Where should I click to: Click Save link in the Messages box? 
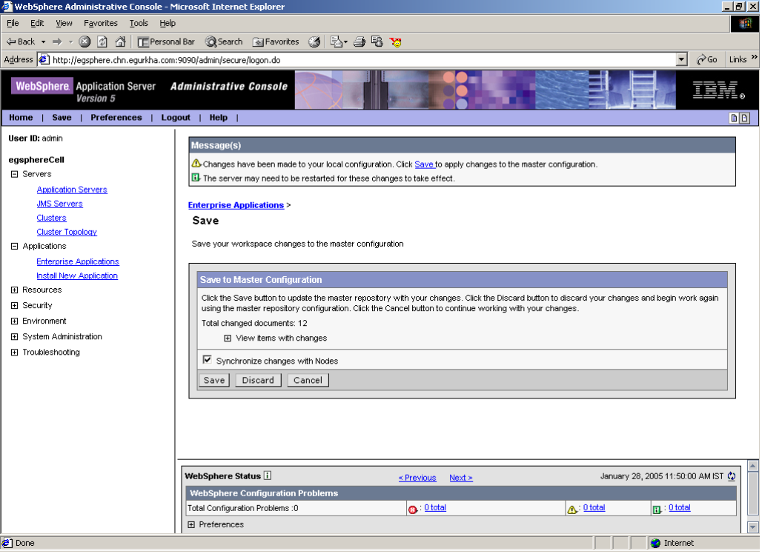click(x=424, y=164)
